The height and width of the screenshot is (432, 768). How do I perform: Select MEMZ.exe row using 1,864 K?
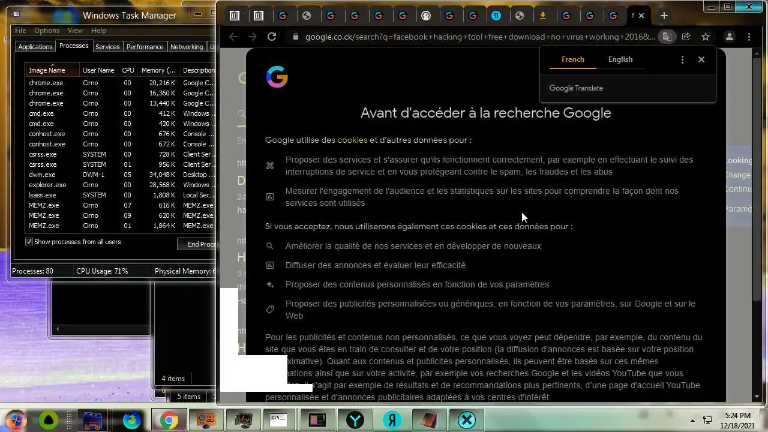(120, 226)
